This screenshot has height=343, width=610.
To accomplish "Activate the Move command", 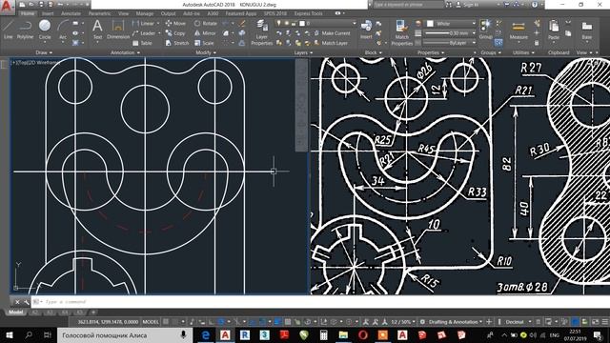I will (x=175, y=23).
